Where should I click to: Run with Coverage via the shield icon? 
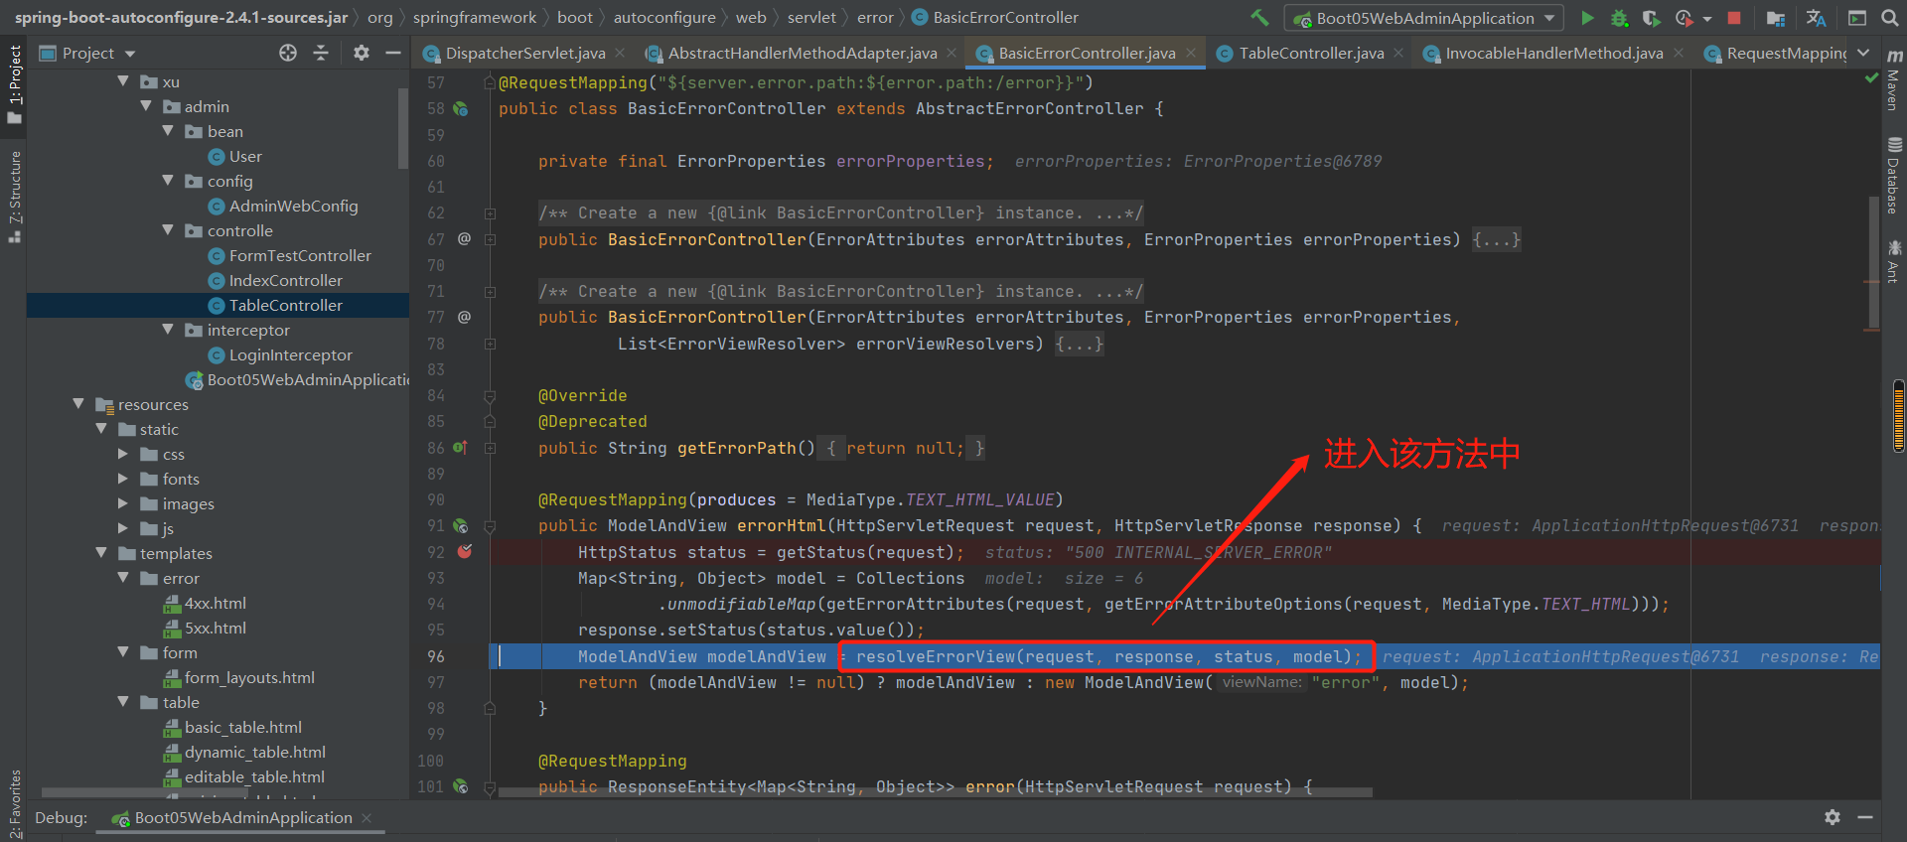[1651, 18]
